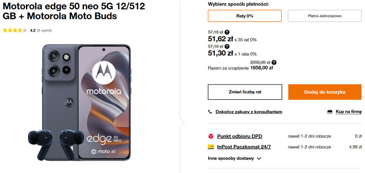The image size is (365, 173).
Task: Click the help icon beside the second crossed-out 57,16 zł
Action: click(227, 46)
